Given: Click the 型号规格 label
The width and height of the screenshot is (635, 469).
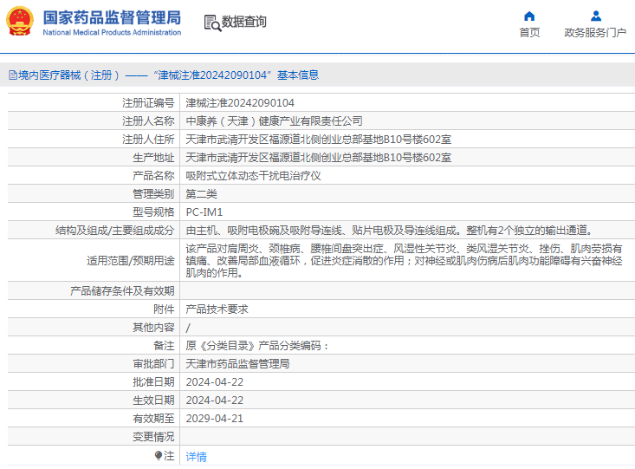Looking at the screenshot, I should click(153, 212).
